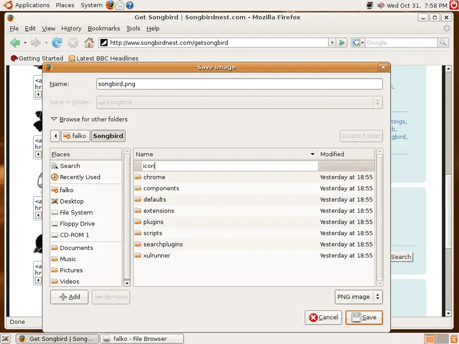Screen dimensions: 459x344
Task: Open the Tools menu
Action: pyautogui.click(x=133, y=28)
